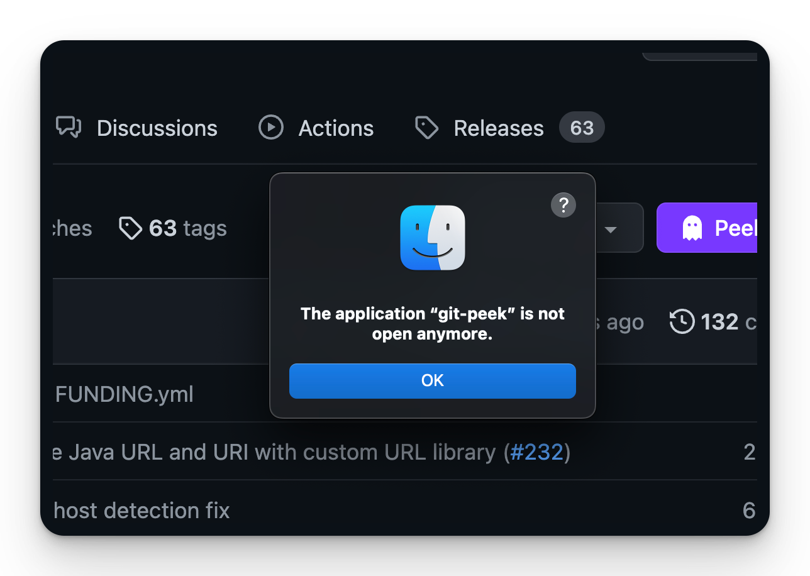This screenshot has height=576, width=810.
Task: Click the purple Peek button
Action: (x=707, y=228)
